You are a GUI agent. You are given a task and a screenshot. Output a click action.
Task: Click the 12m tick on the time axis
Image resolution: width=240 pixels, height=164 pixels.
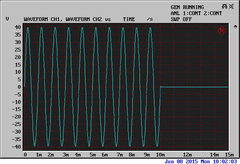click(187, 155)
